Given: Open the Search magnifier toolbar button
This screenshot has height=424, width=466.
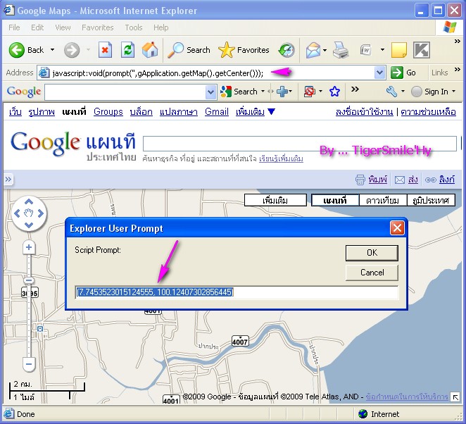Looking at the screenshot, I should click(x=189, y=50).
